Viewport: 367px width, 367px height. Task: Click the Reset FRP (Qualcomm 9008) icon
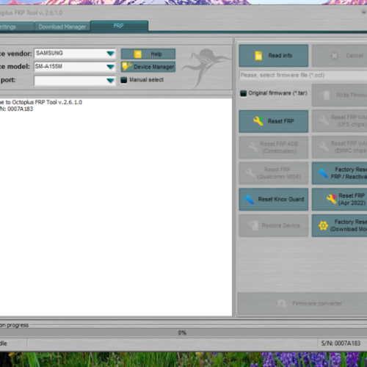(250, 173)
